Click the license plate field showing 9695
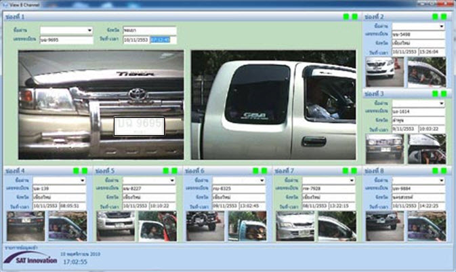The image size is (456, 272). [x=66, y=40]
